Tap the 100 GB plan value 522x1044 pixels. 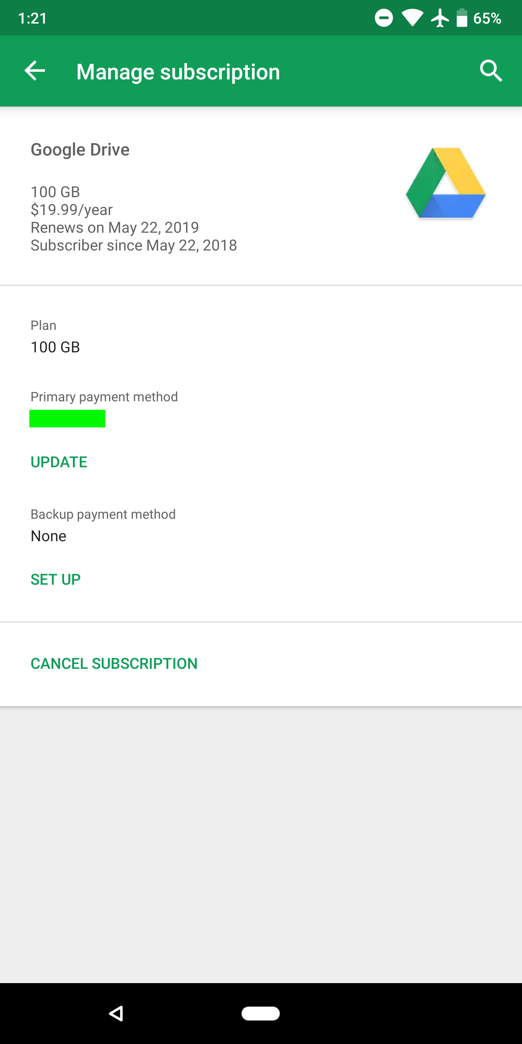pyautogui.click(x=55, y=347)
